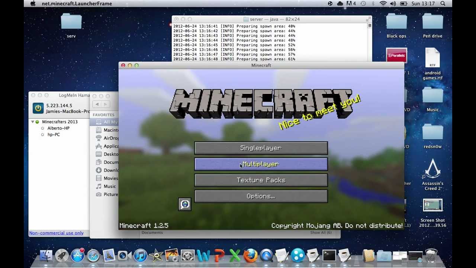Open System Preferences gear in dock
This screenshot has width=476, height=268.
(187, 256)
